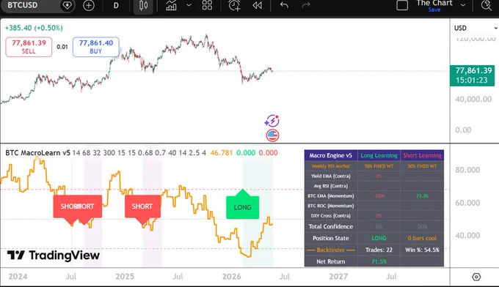Open the USD currency dropdown
This screenshot has height=287, width=499.
pyautogui.click(x=475, y=29)
